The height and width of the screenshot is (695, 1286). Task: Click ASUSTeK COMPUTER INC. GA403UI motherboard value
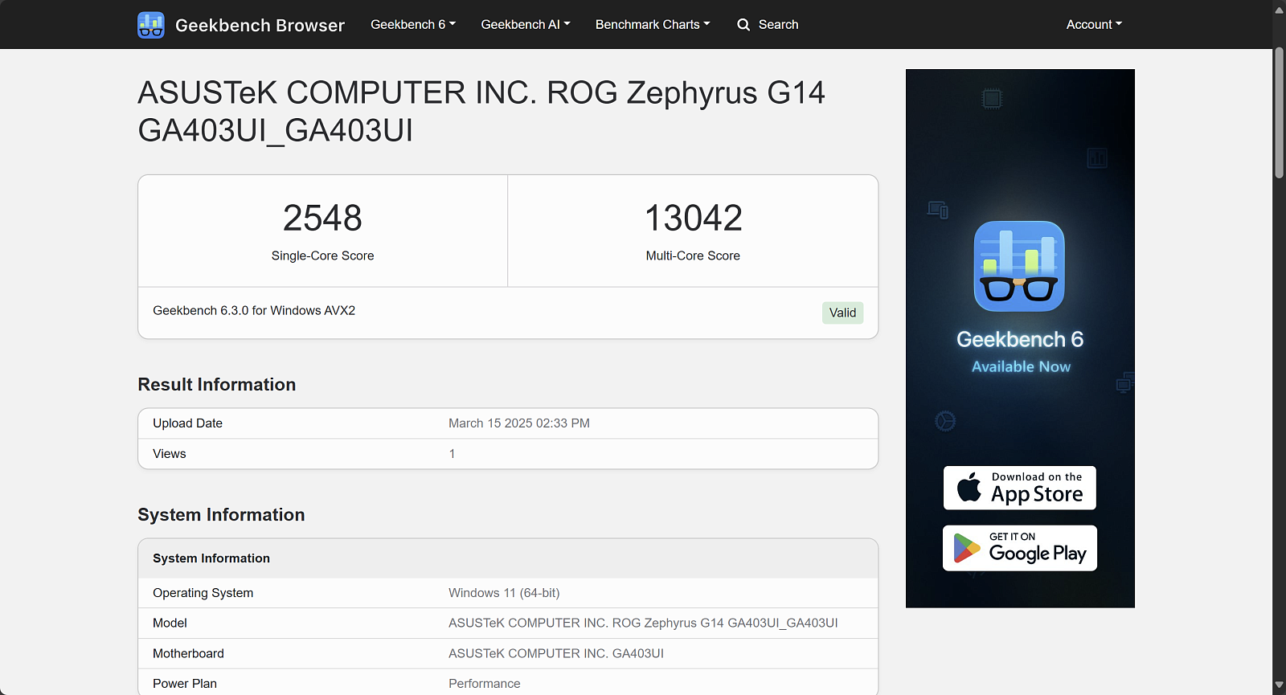click(x=556, y=653)
